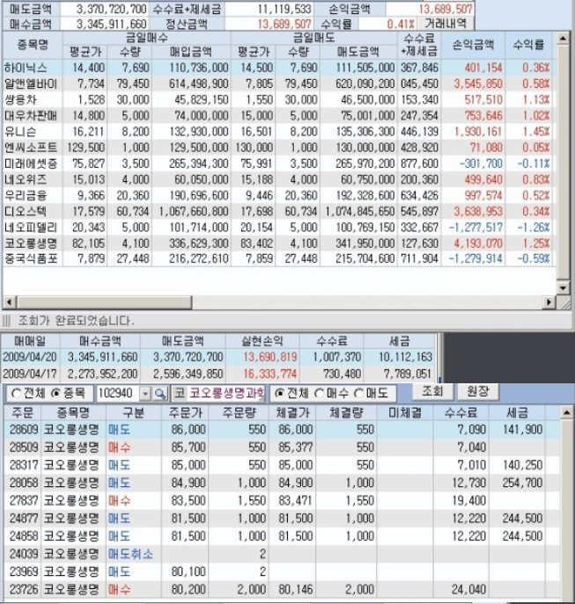Click the 매매일 column header
575x604 pixels.
30,341
